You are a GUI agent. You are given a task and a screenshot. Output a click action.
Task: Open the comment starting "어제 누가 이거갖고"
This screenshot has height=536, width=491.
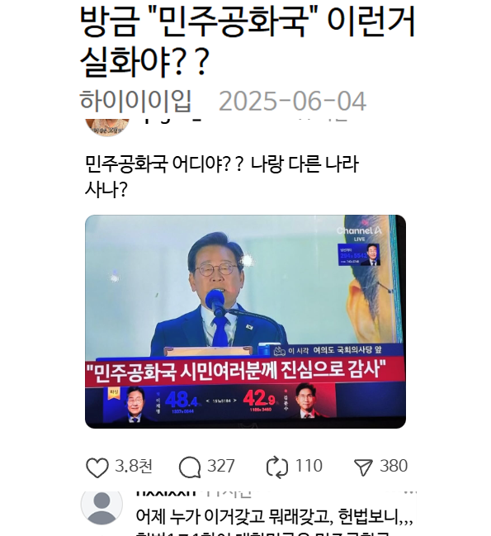point(275,516)
